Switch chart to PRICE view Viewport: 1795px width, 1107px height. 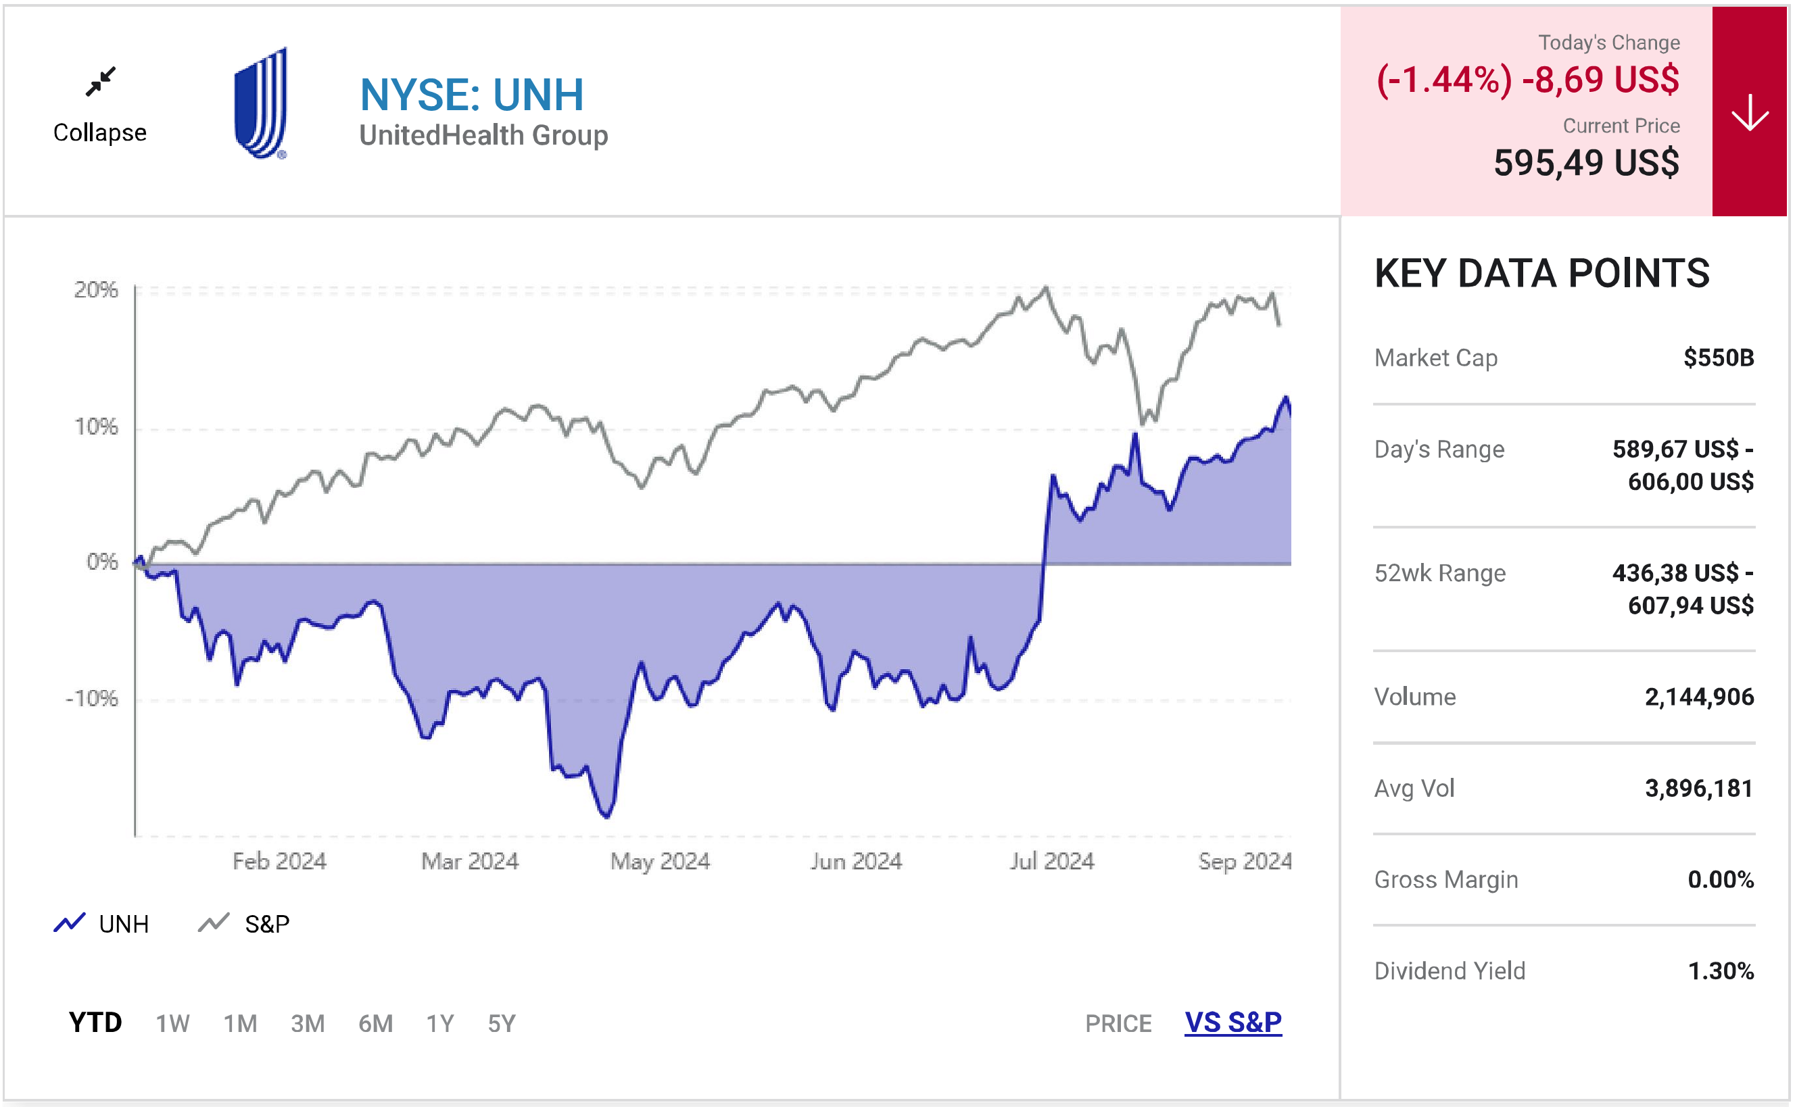(x=1118, y=1023)
